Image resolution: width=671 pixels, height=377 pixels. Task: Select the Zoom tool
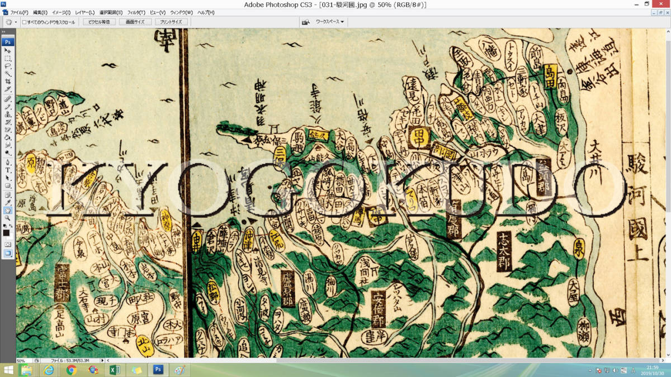click(8, 218)
